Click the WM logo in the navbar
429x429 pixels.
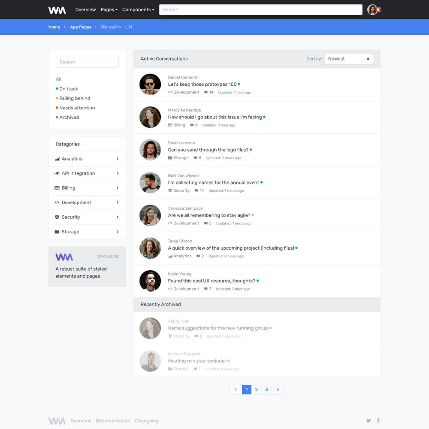[x=57, y=10]
